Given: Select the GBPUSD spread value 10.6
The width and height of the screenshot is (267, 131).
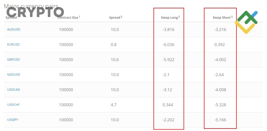Looking at the screenshot, I should coord(115,59).
